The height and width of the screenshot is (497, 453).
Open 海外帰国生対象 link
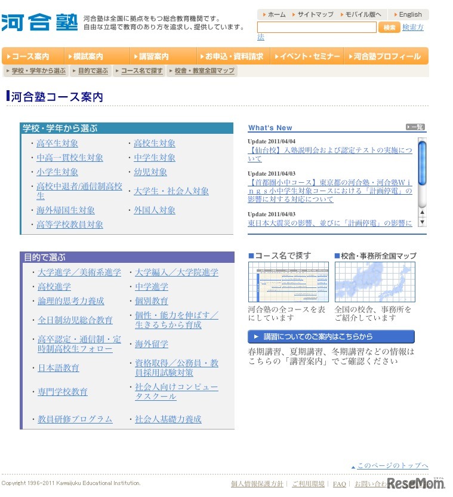pos(65,210)
